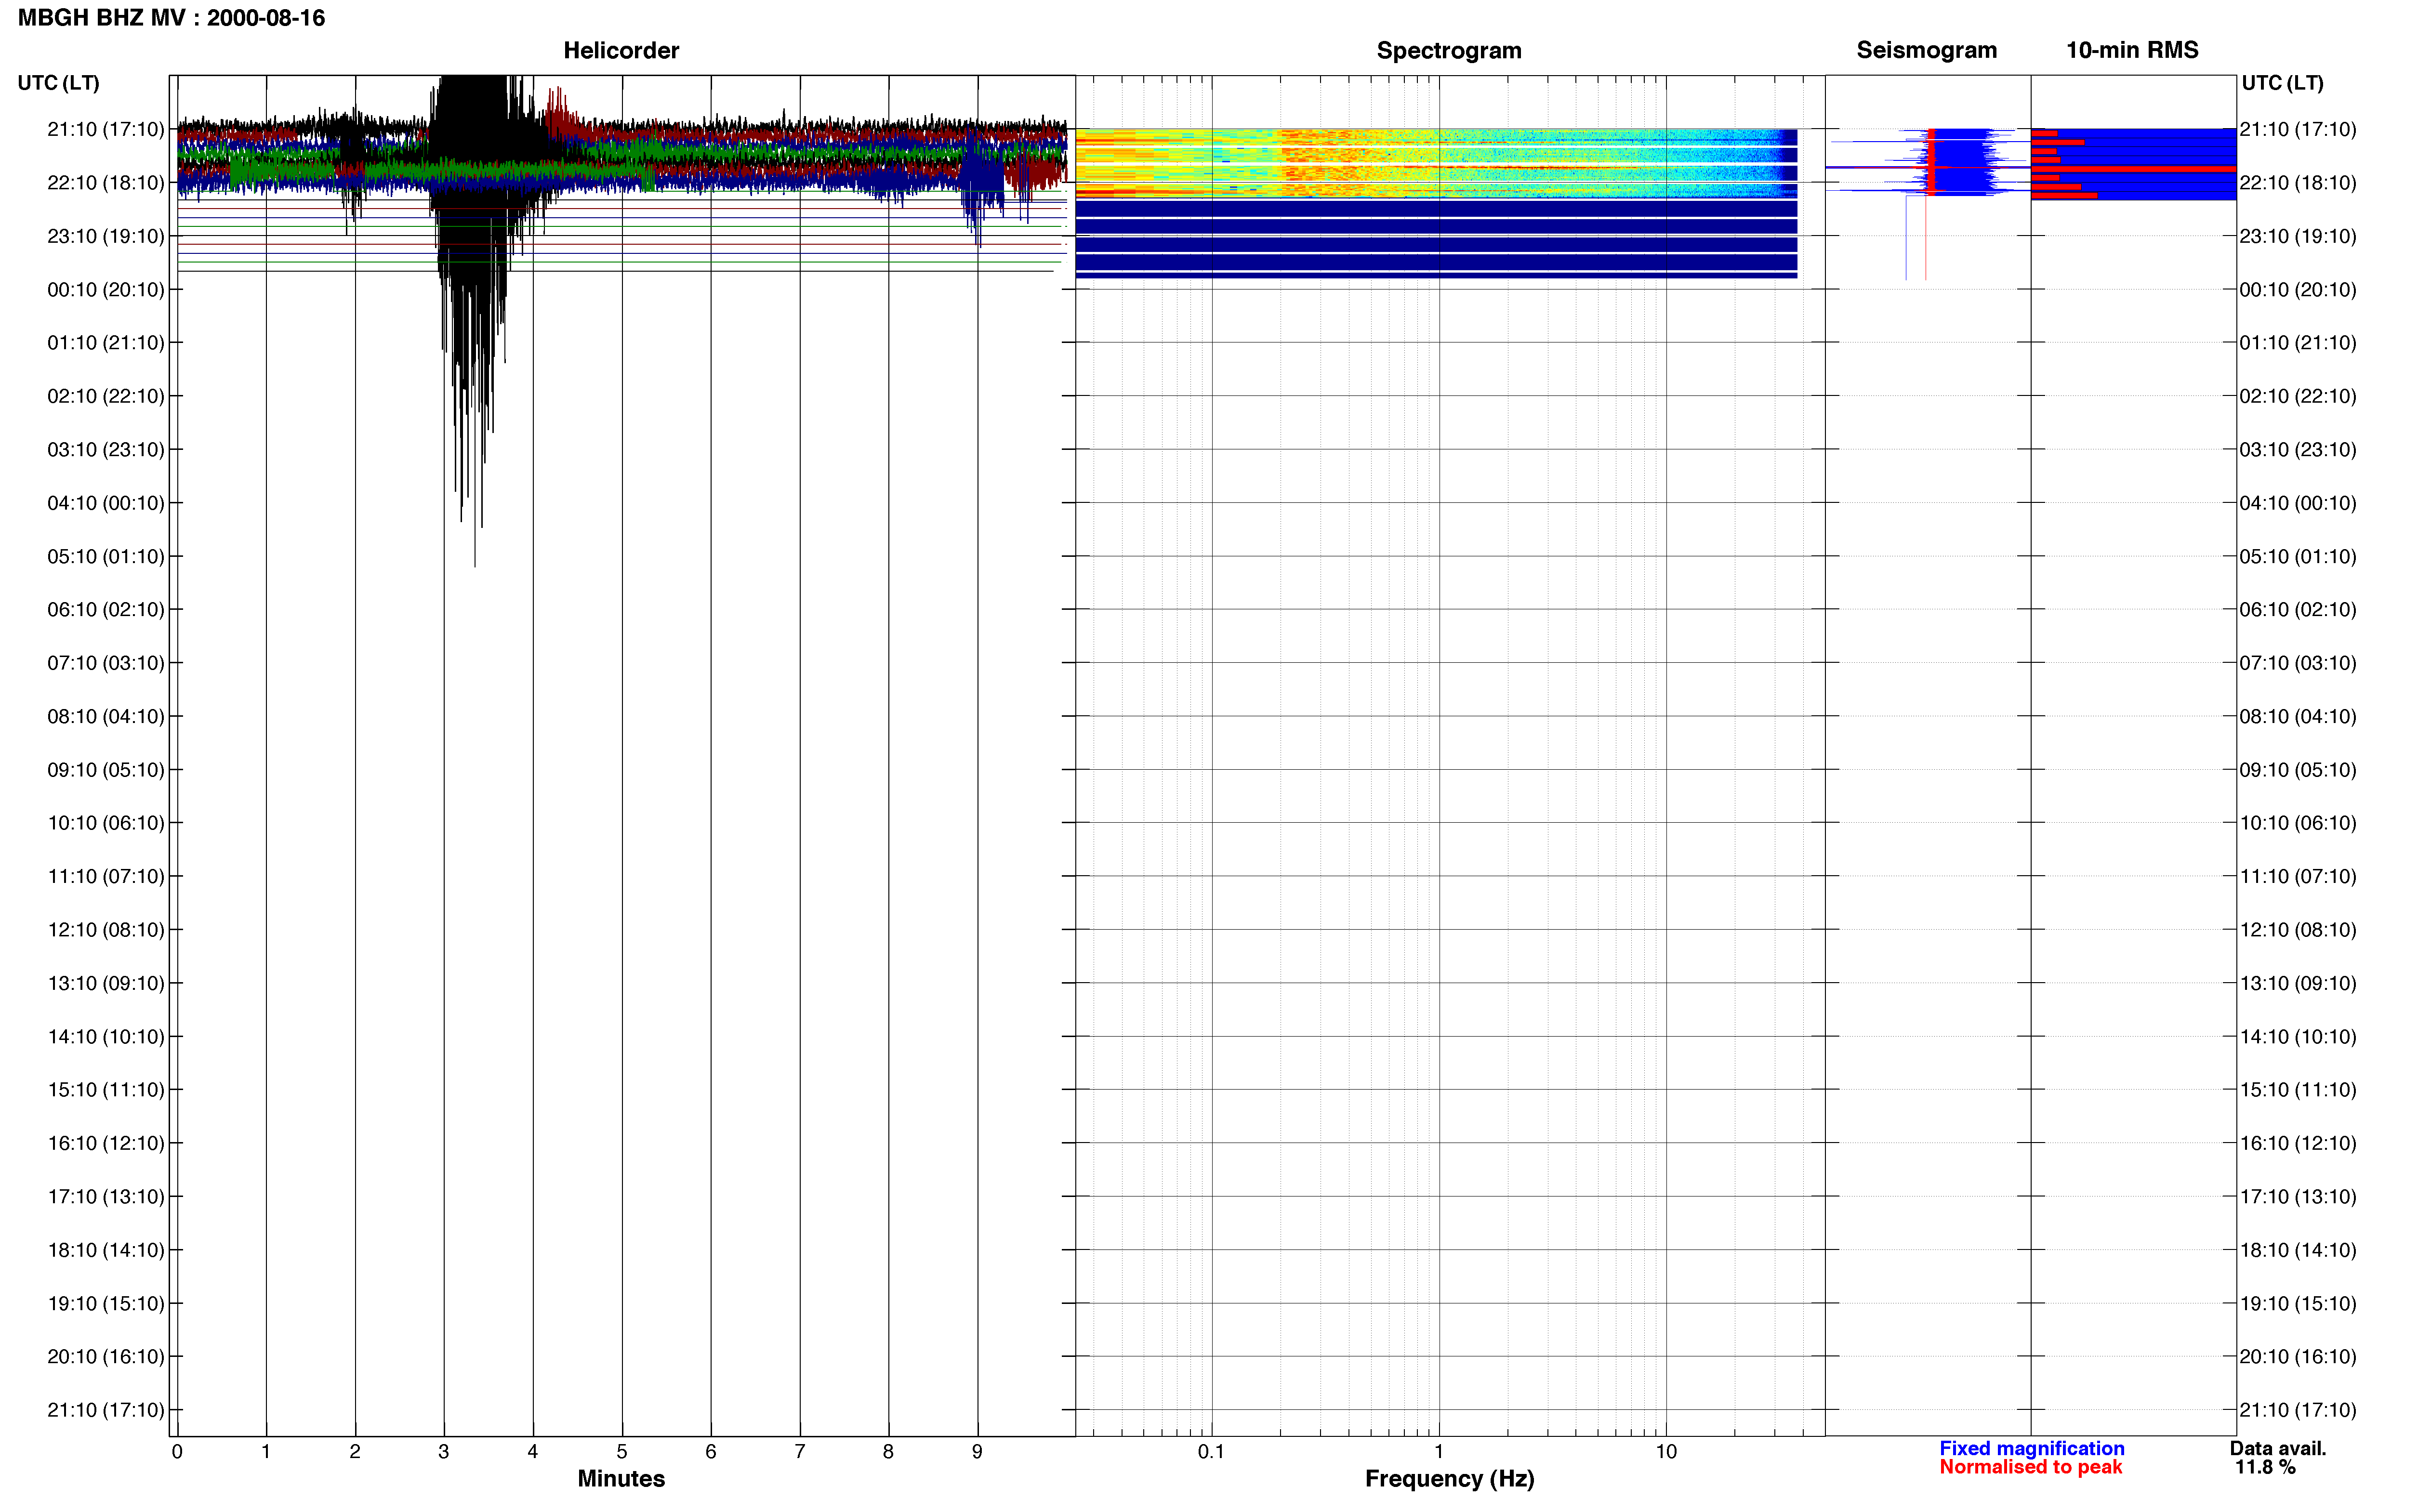Click left time label '14:10 (10:10)'
2418x1512 pixels.
coord(106,1036)
